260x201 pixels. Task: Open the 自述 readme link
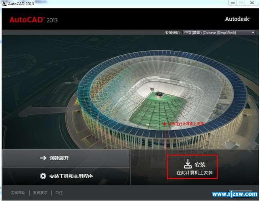coord(59,193)
